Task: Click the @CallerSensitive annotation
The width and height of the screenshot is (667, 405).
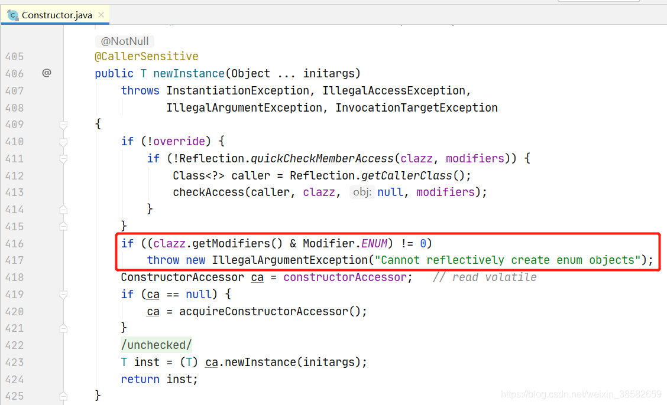Action: tap(146, 57)
